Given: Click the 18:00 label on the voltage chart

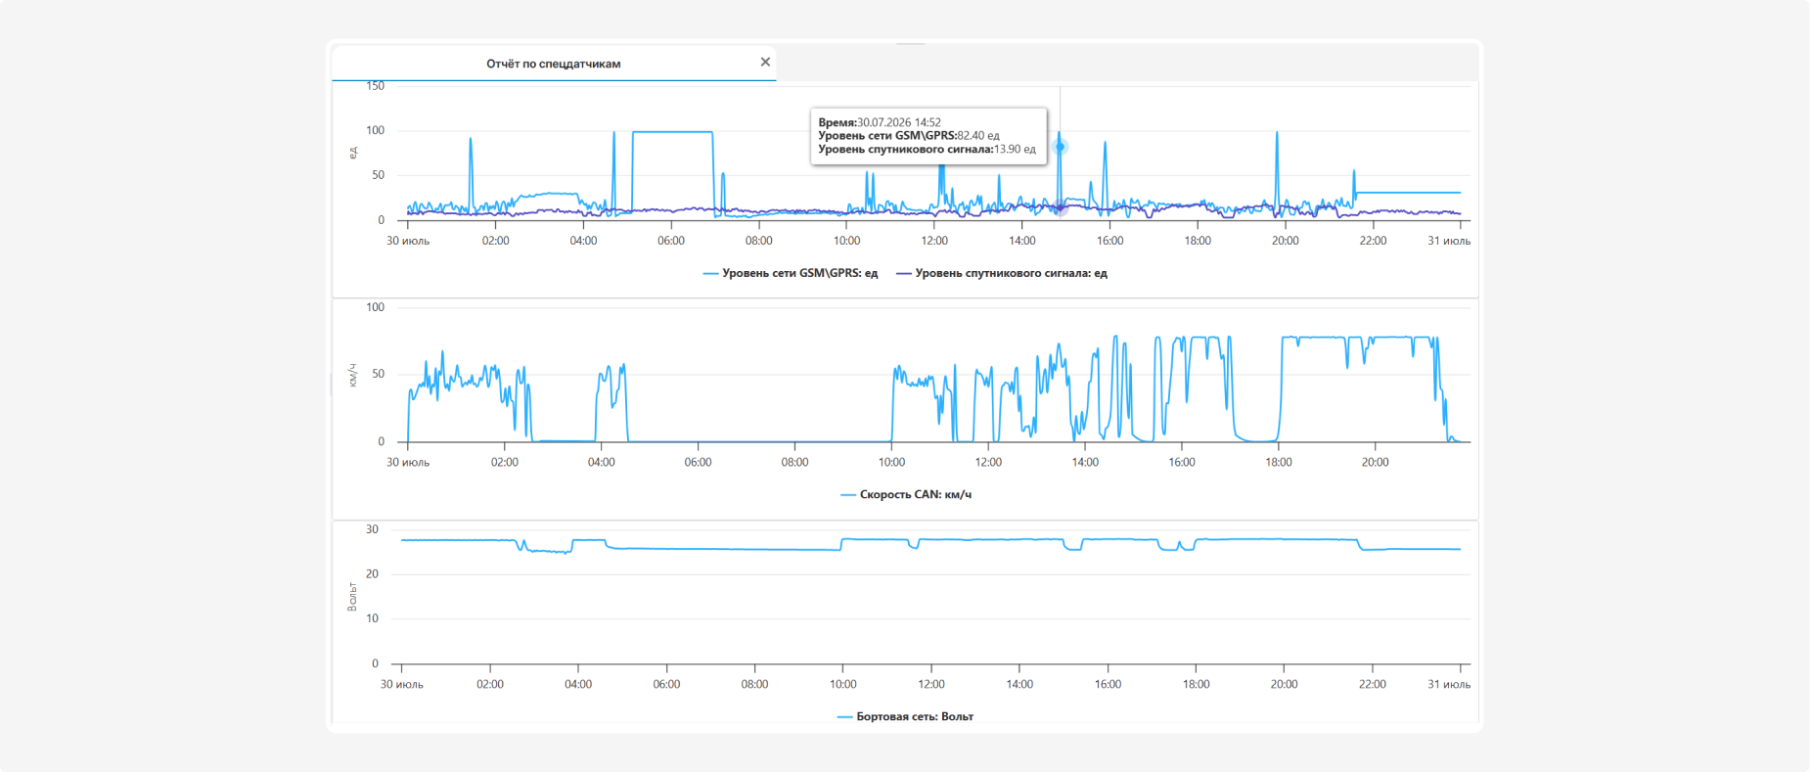Looking at the screenshot, I should pos(1196,684).
